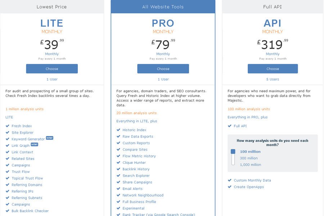Open the Site Explorer feature link
The height and width of the screenshot is (216, 324).
pyautogui.click(x=22, y=132)
